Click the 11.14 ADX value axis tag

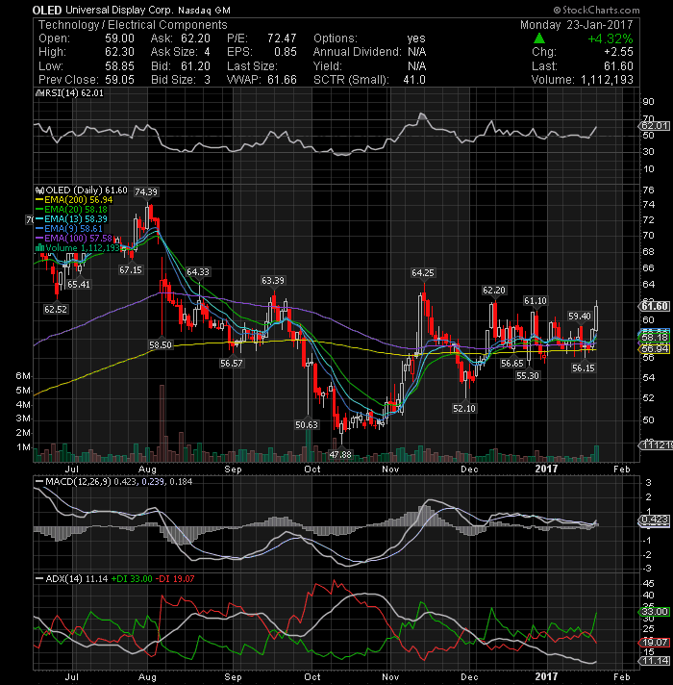[x=654, y=661]
